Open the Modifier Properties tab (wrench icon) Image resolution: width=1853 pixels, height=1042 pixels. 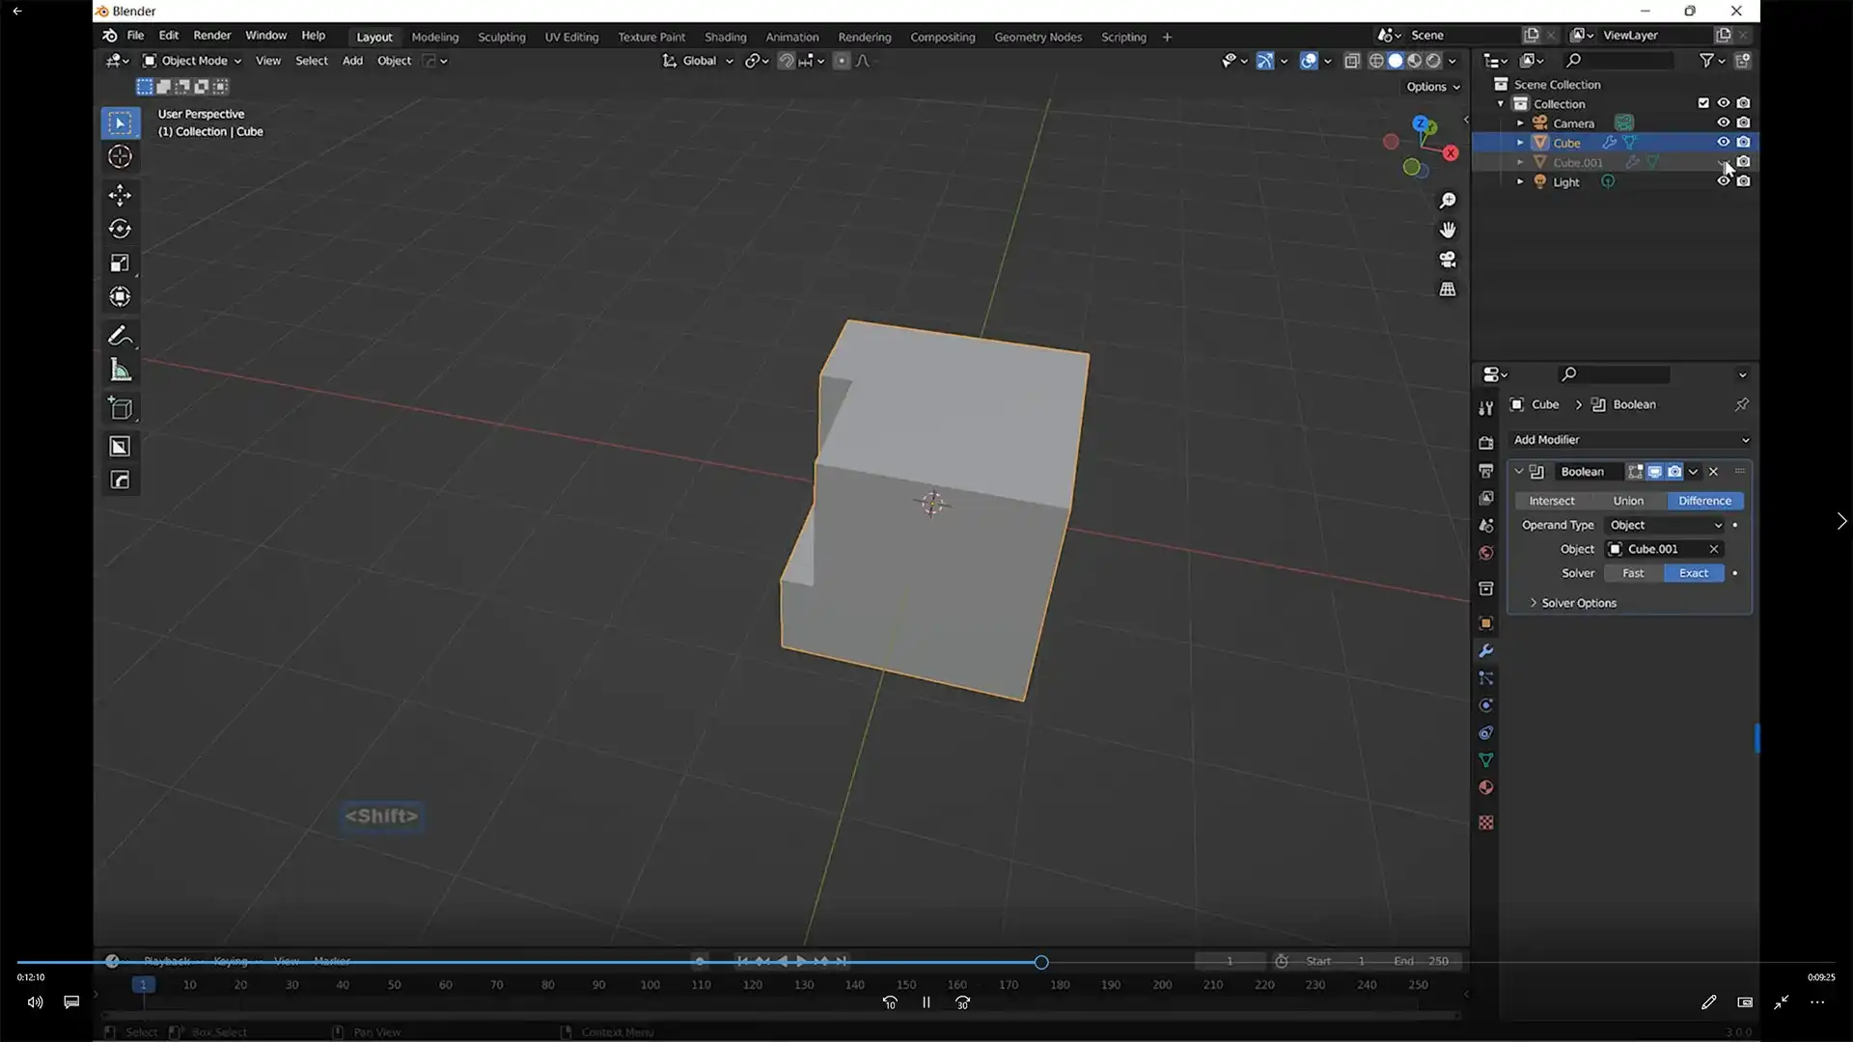[x=1485, y=651]
